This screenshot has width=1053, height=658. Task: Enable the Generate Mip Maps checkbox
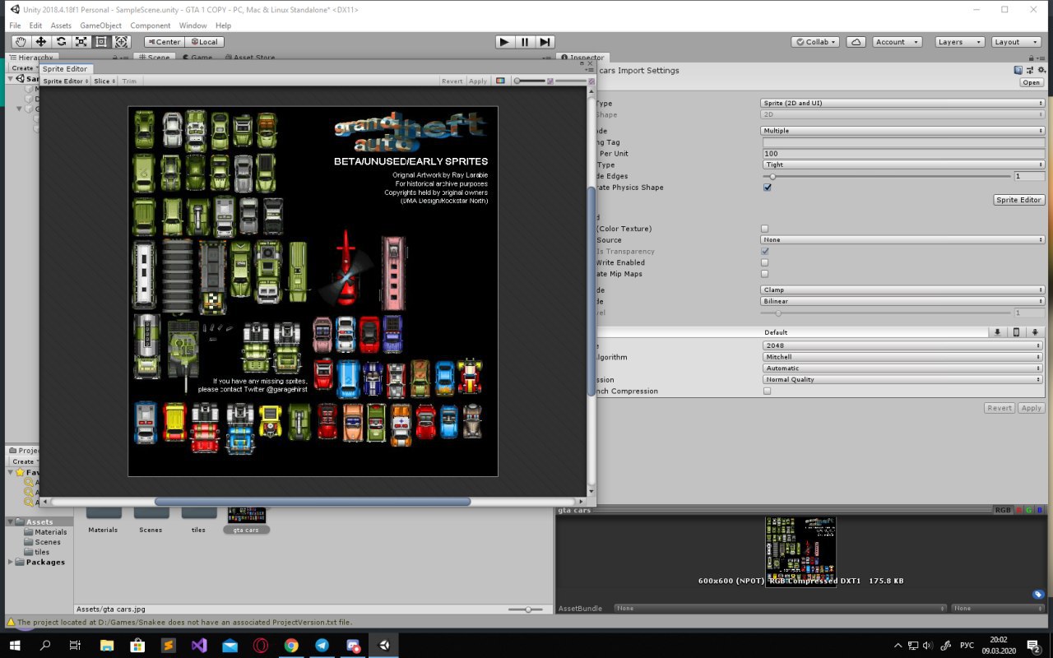tap(764, 274)
